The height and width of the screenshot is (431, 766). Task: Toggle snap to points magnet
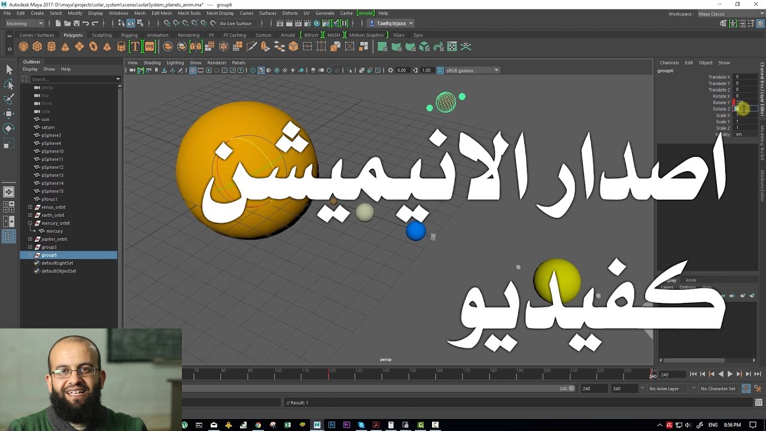[186, 23]
